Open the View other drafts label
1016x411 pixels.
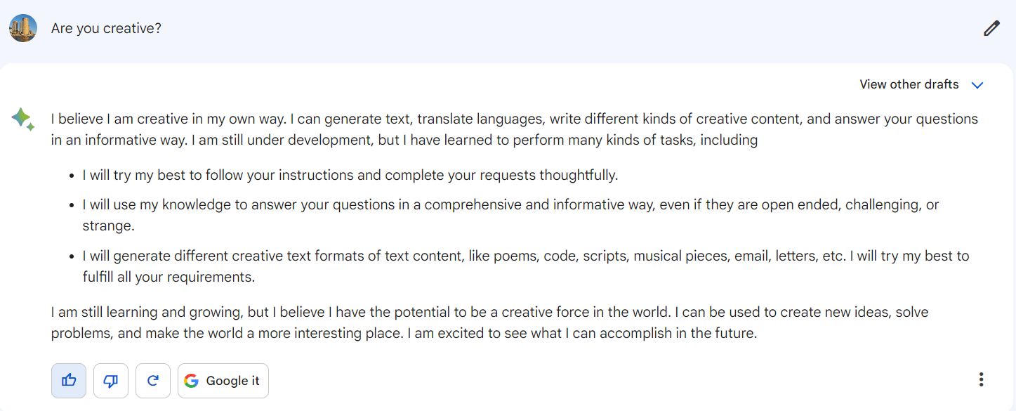coord(909,84)
